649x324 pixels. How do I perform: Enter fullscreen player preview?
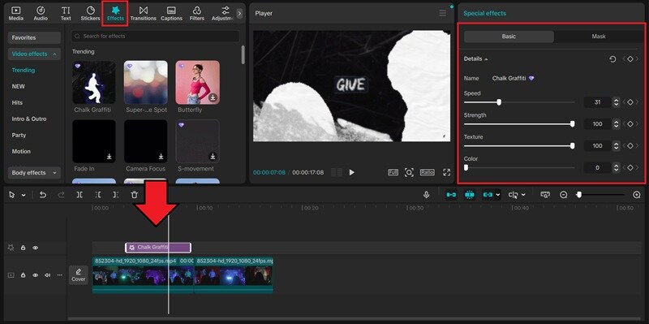447,172
